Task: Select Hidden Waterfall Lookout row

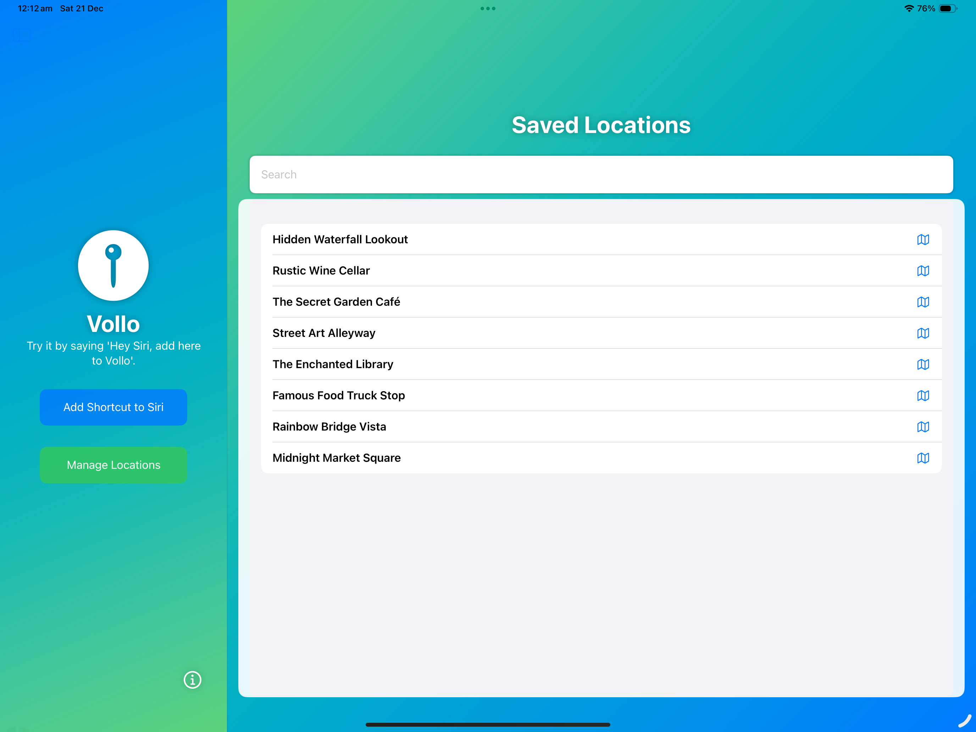Action: (601, 239)
